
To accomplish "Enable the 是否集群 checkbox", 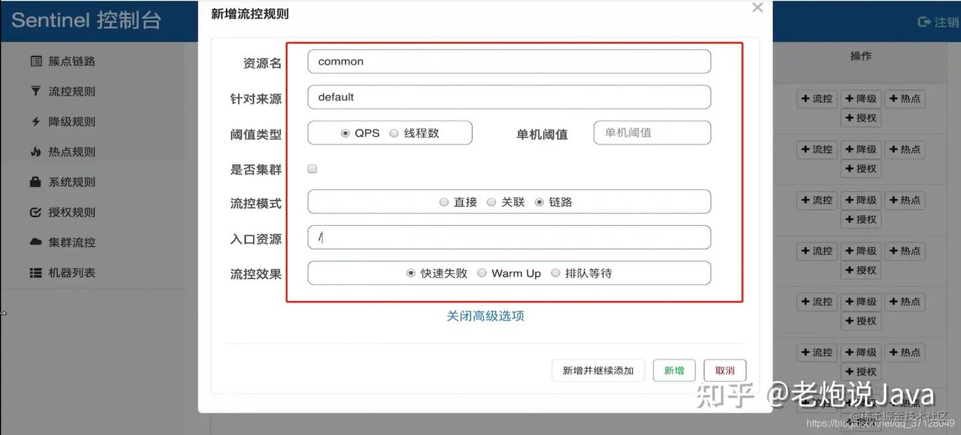I will point(312,169).
